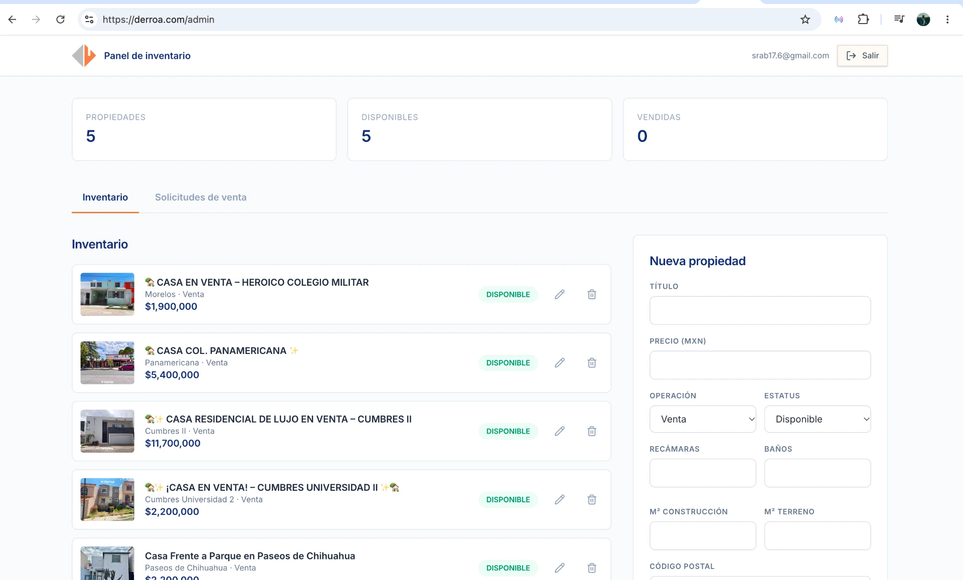The image size is (963, 580).
Task: Click the address bar URL derroa.com/admin
Action: point(158,20)
